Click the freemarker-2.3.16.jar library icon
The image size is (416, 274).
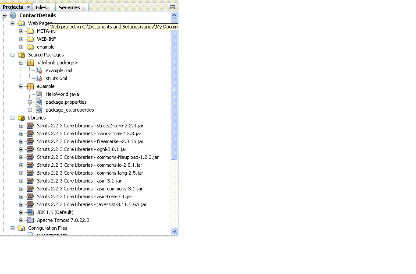click(x=30, y=141)
